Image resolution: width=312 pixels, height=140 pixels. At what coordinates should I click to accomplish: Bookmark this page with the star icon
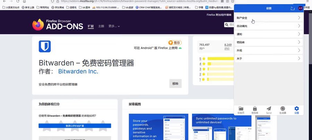click(x=232, y=1)
